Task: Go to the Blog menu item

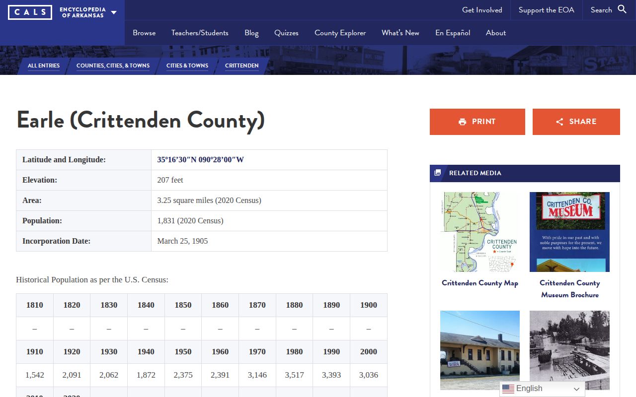Action: [x=251, y=33]
